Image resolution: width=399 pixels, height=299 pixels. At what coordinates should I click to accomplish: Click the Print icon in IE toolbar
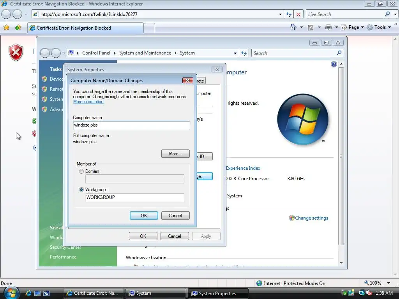click(x=328, y=27)
